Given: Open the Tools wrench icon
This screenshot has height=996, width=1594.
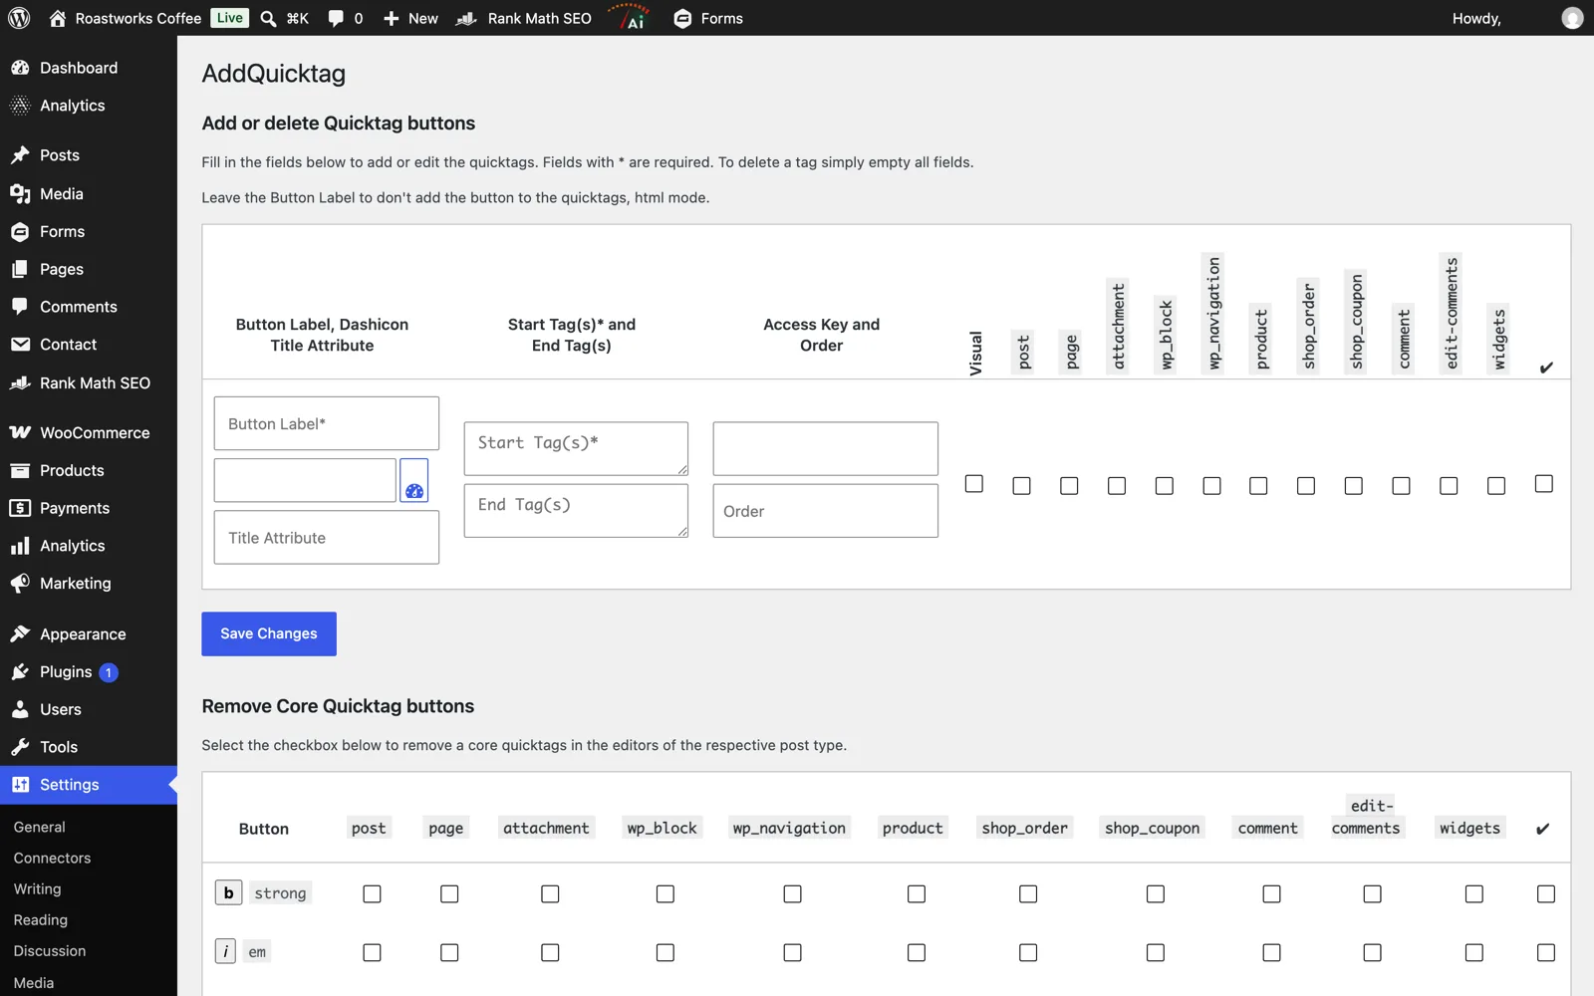Looking at the screenshot, I should pos(20,747).
